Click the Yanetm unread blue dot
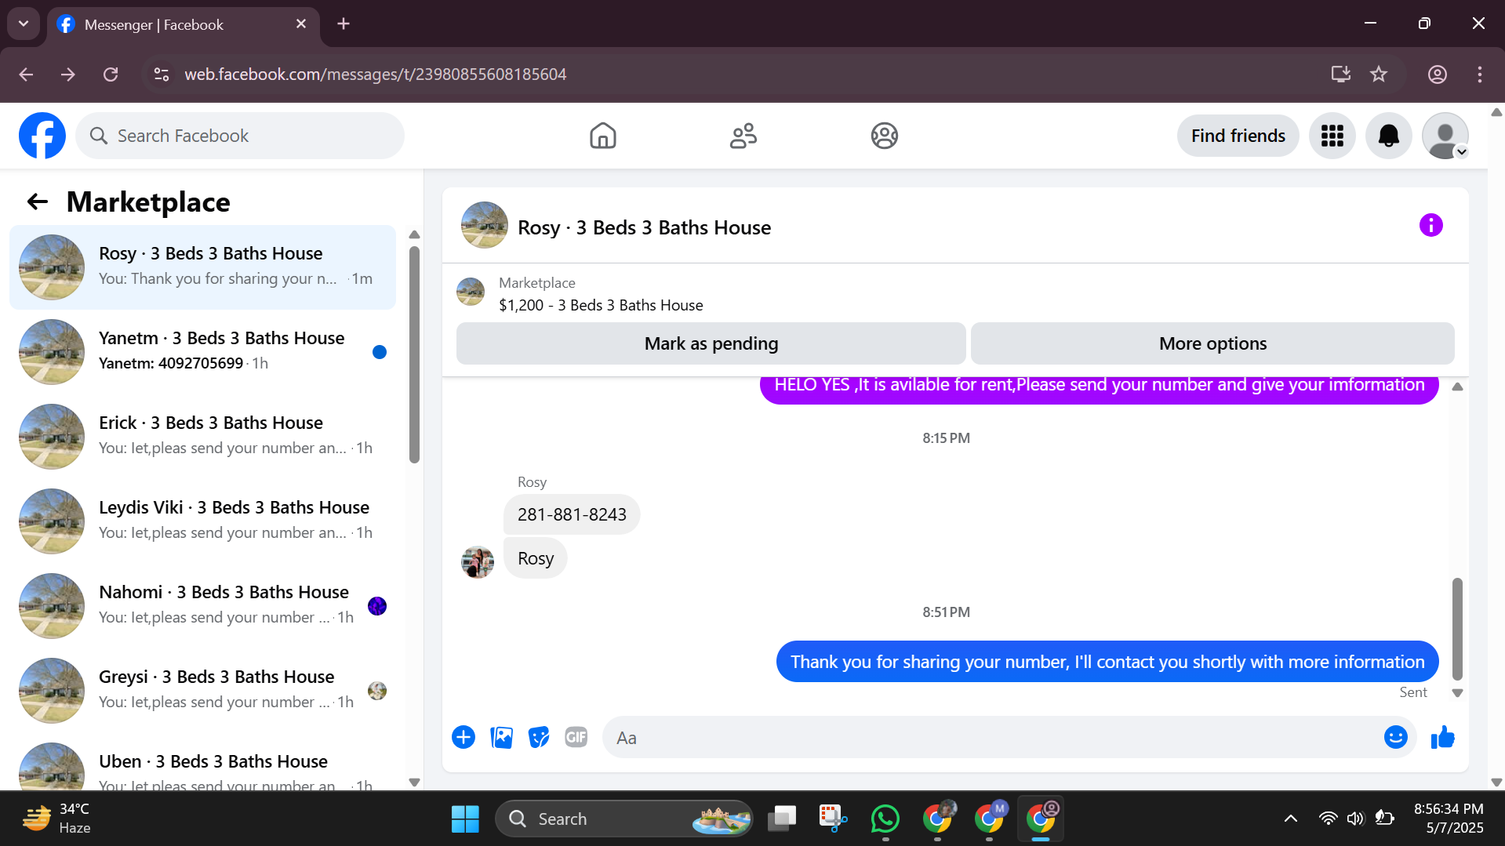 (380, 352)
